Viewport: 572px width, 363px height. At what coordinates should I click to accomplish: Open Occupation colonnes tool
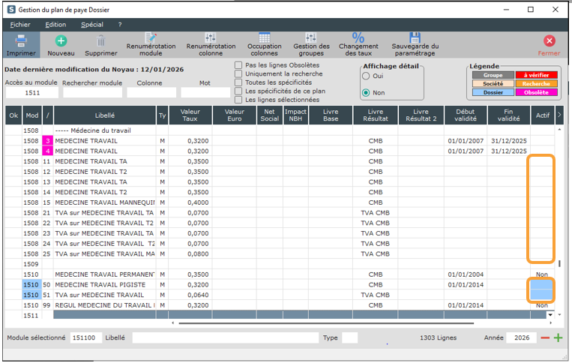(x=264, y=39)
